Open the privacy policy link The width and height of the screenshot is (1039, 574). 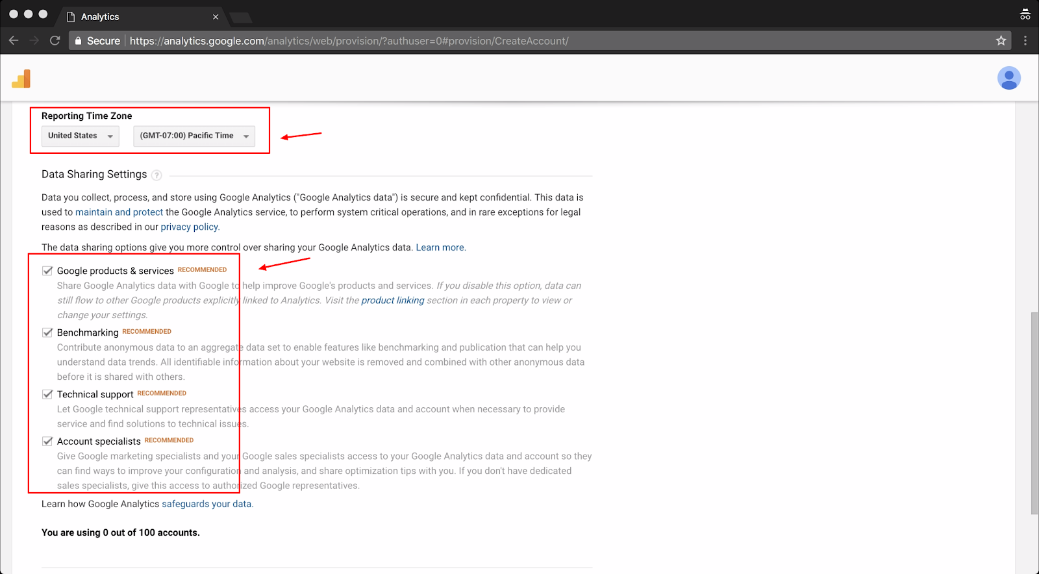pos(190,227)
